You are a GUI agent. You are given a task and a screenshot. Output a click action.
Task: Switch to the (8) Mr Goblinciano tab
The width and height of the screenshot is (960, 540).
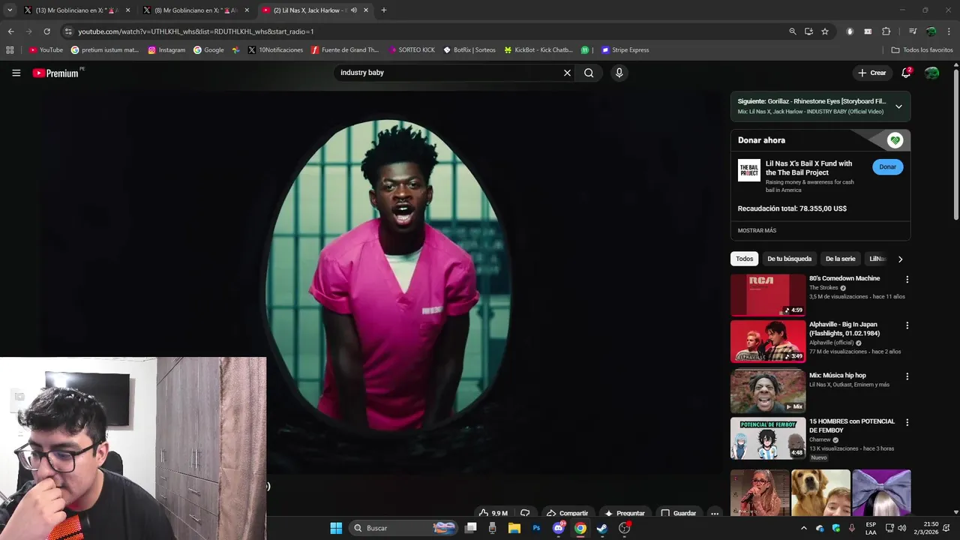coord(196,10)
